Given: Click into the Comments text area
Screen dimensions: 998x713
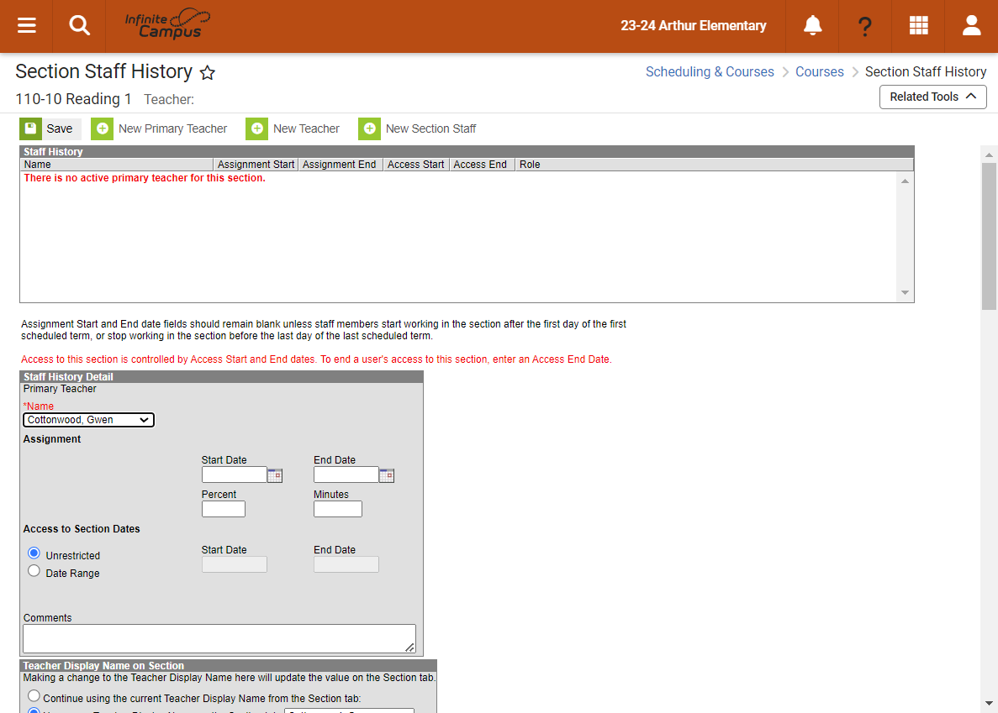Looking at the screenshot, I should [219, 638].
